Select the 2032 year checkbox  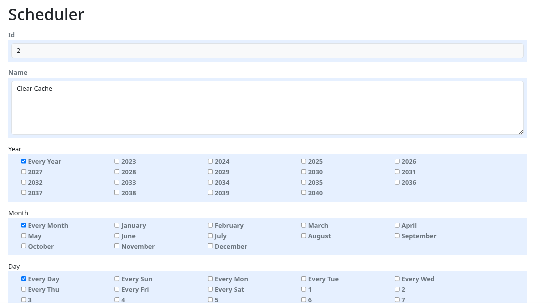pyautogui.click(x=23, y=182)
